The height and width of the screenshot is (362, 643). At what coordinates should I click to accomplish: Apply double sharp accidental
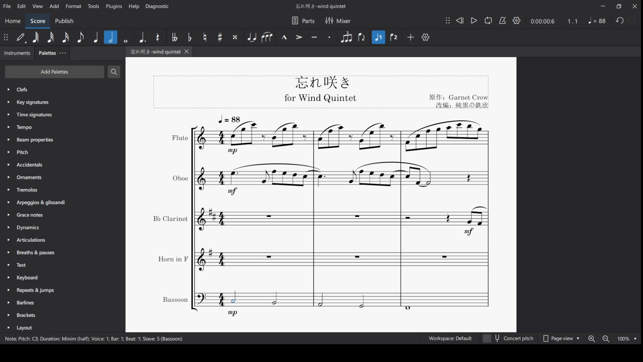[x=235, y=37]
